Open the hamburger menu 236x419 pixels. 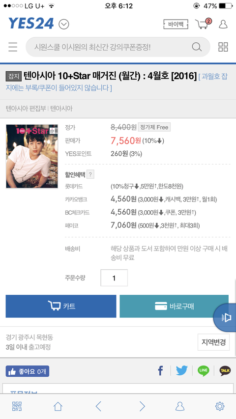point(13,47)
